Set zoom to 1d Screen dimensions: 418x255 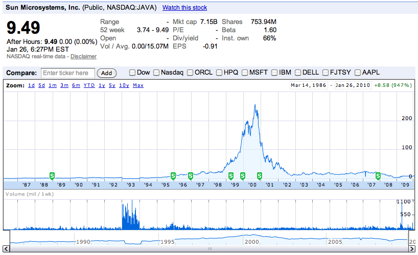pyautogui.click(x=32, y=85)
